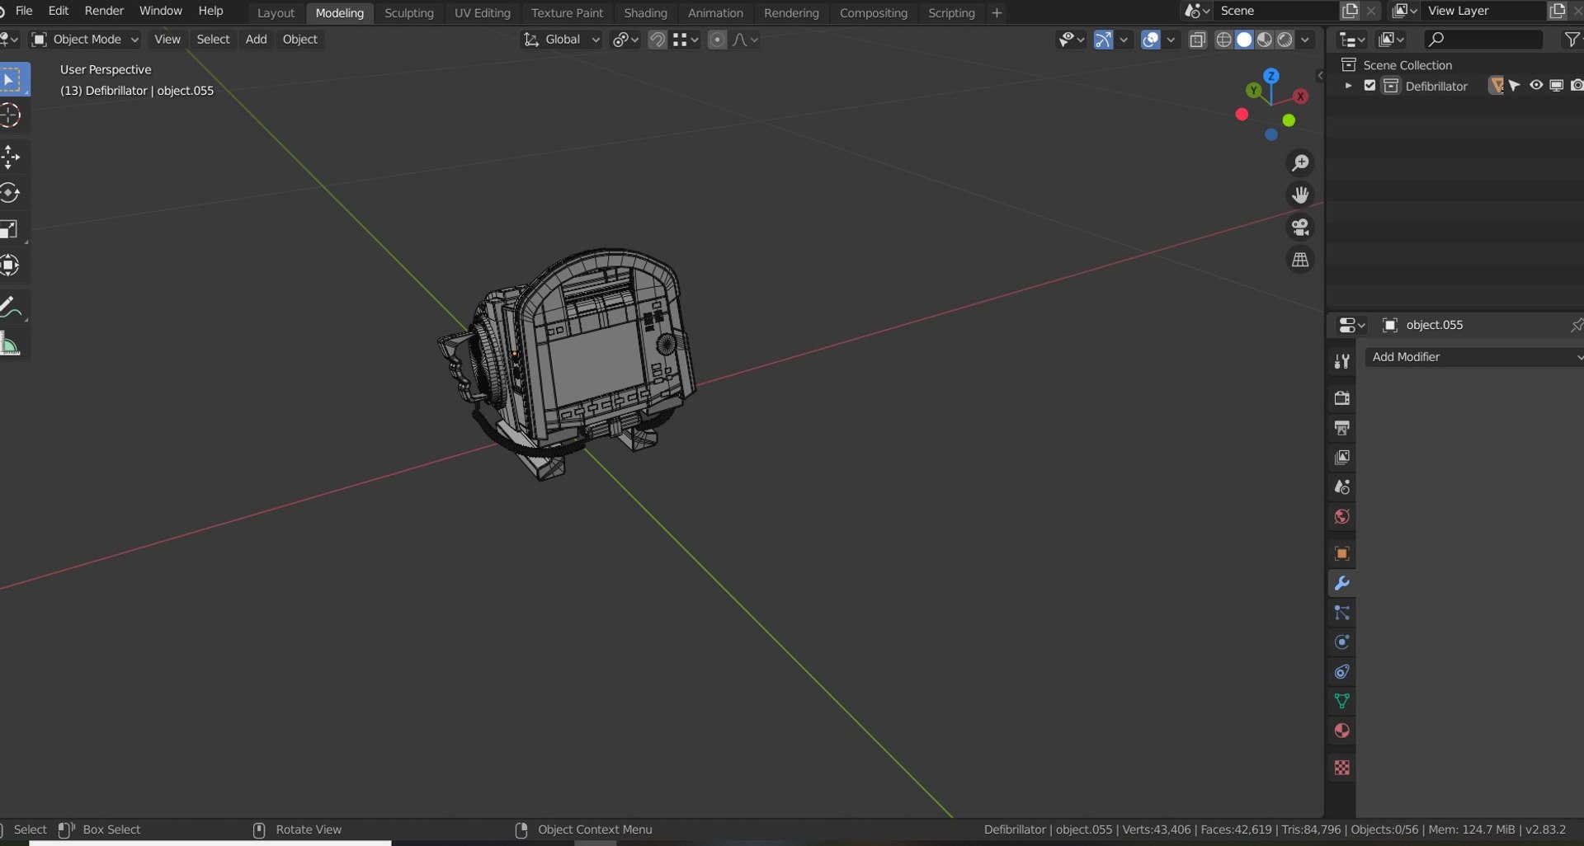Toggle Defibrillator selectable arrow icon
The image size is (1584, 846).
click(1515, 86)
